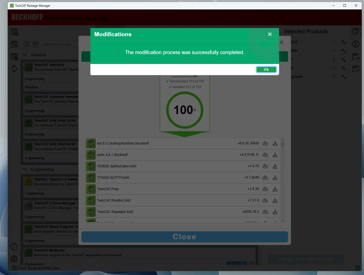Click install icon for TwinCAT.Shell64.XAE

tap(275, 200)
